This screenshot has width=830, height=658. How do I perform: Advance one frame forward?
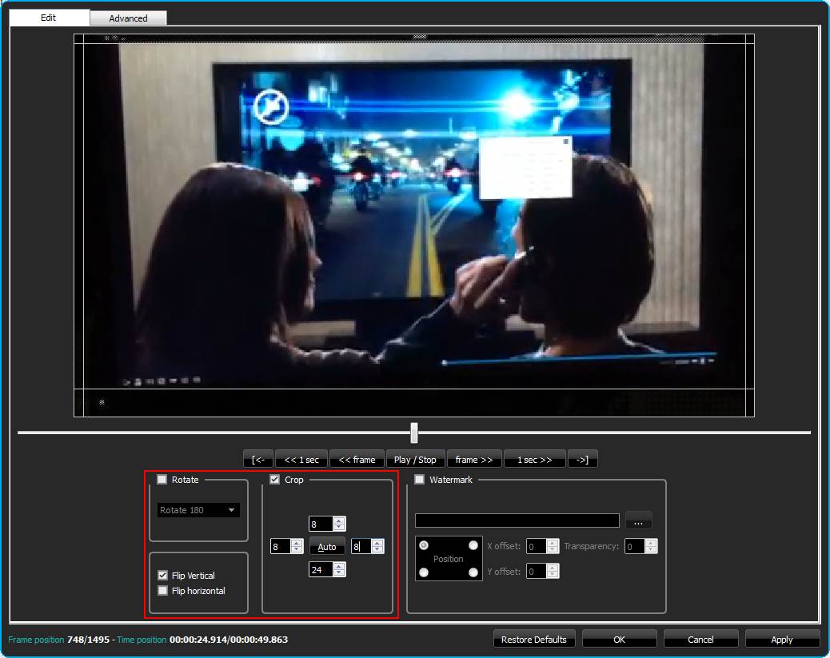pyautogui.click(x=474, y=460)
